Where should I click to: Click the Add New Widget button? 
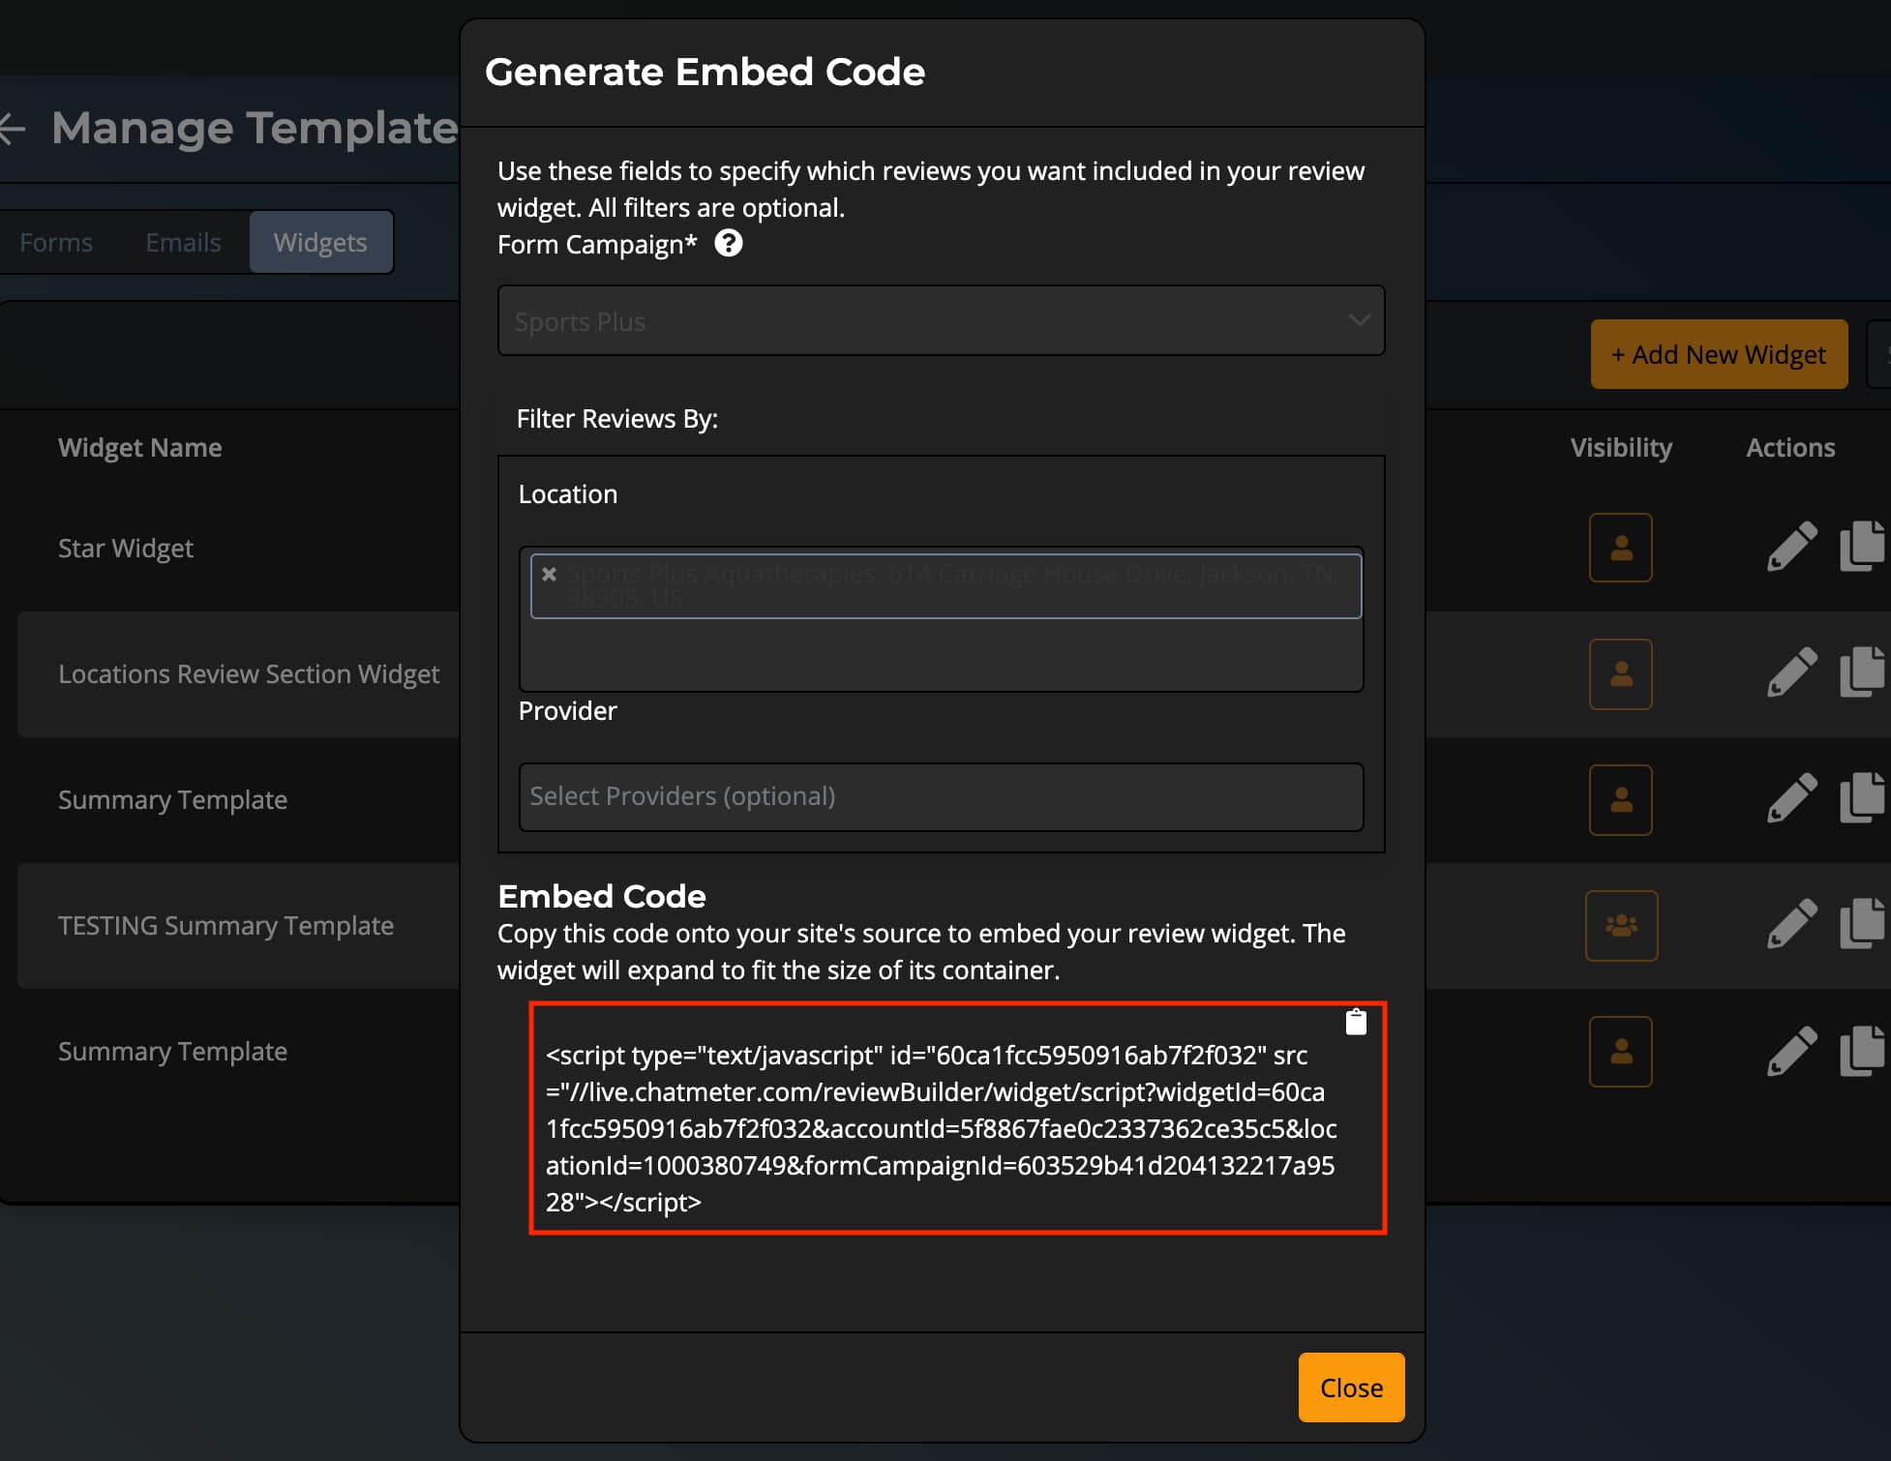pyautogui.click(x=1719, y=354)
